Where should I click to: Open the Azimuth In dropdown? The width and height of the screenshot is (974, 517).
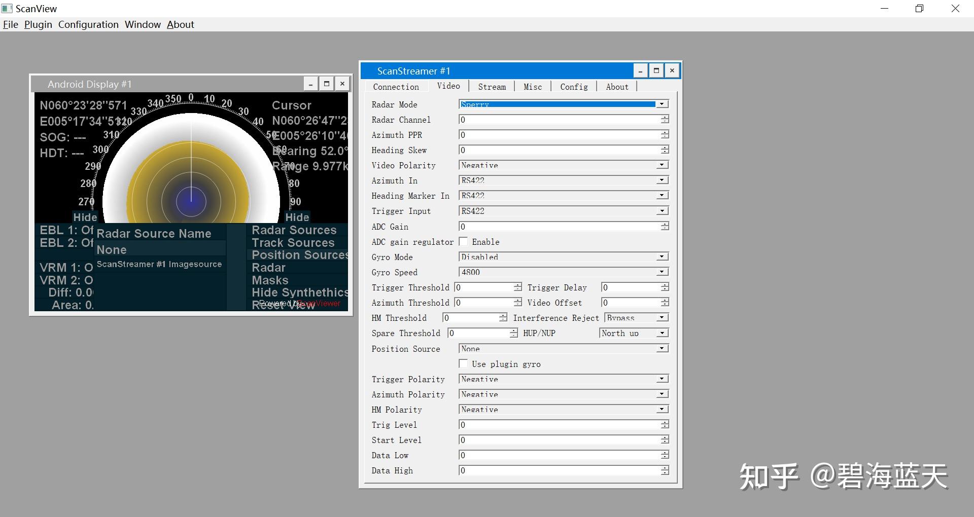[662, 180]
